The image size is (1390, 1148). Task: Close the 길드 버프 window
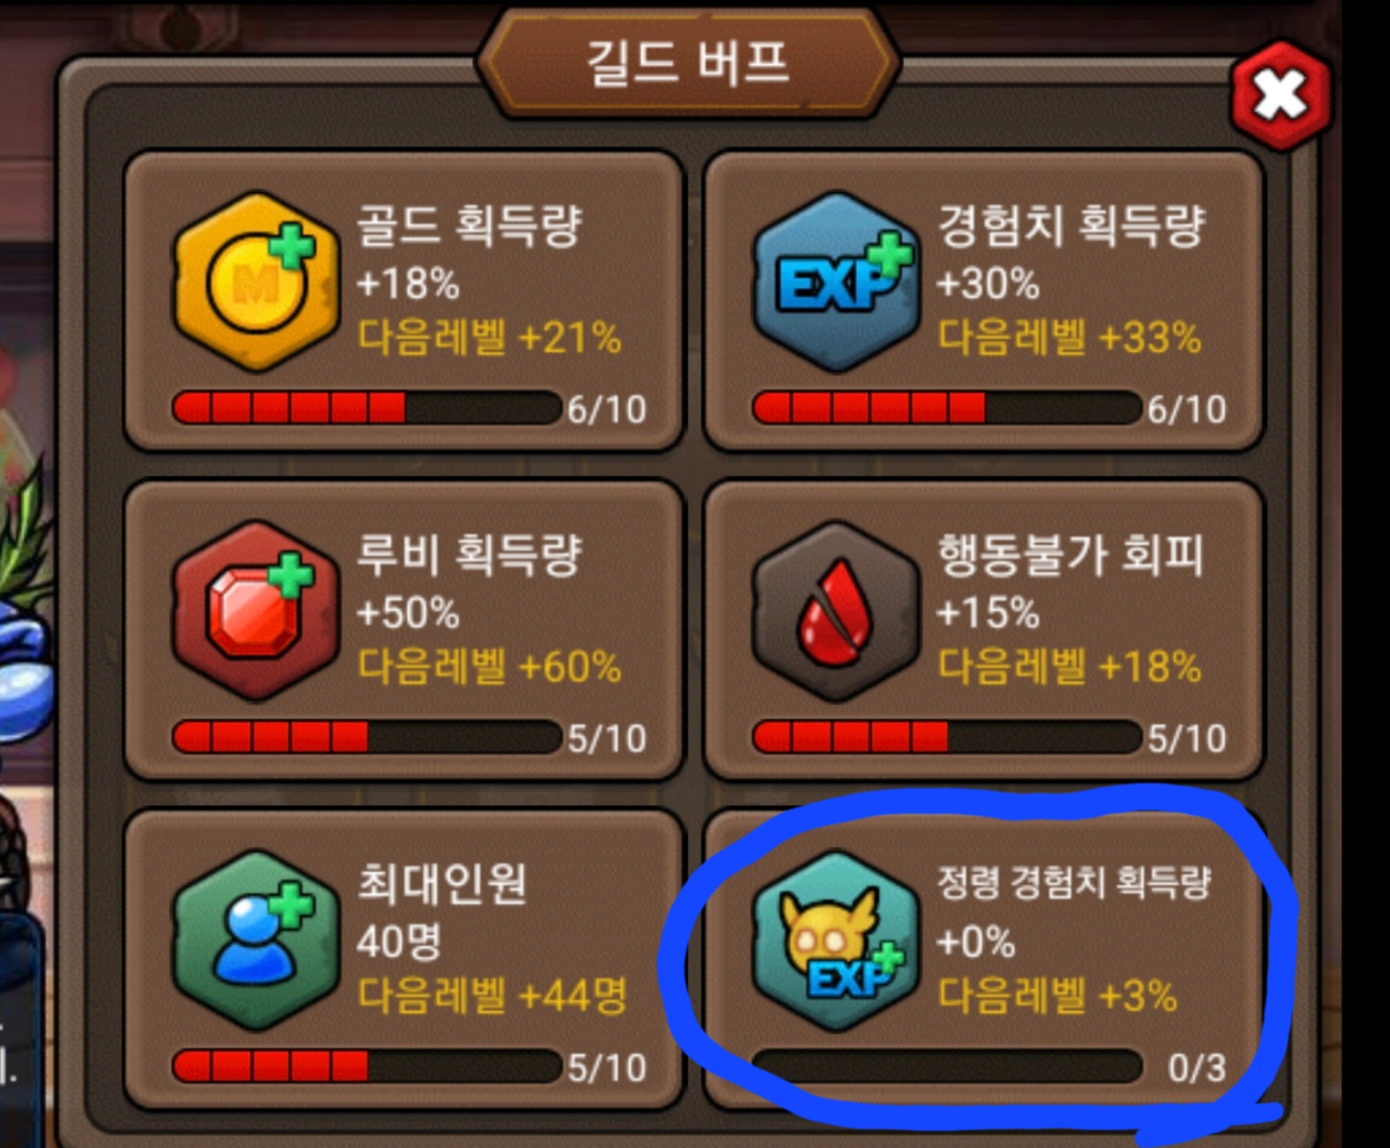click(1280, 94)
